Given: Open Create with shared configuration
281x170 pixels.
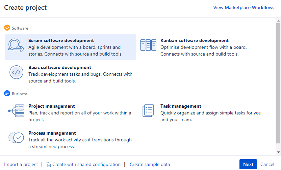Looking at the screenshot, I should point(86,165).
